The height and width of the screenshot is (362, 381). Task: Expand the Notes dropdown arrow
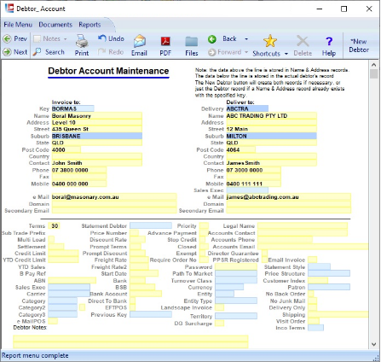pos(65,39)
